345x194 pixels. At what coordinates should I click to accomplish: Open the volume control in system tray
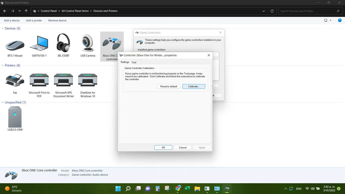coord(313,189)
